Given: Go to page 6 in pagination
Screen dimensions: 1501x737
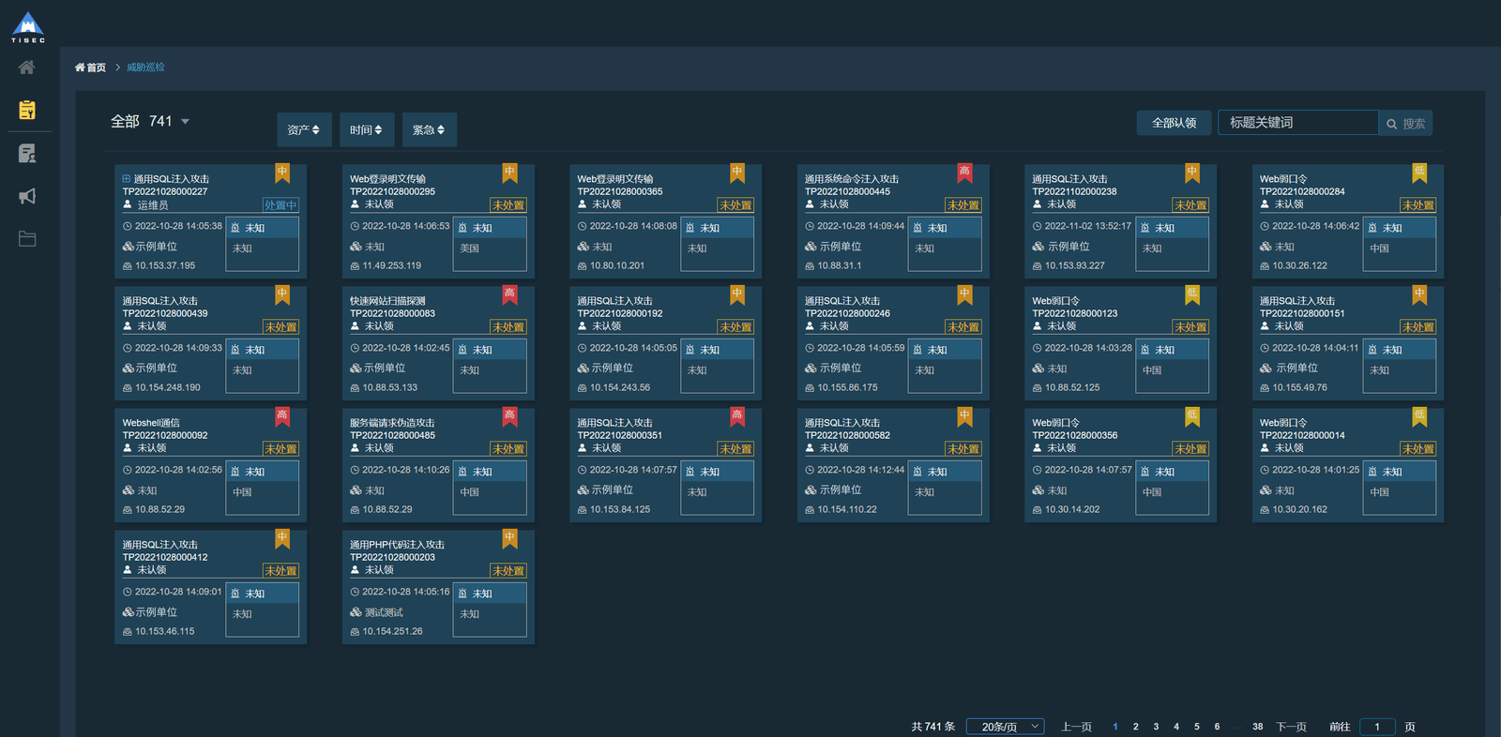Looking at the screenshot, I should pos(1217,727).
